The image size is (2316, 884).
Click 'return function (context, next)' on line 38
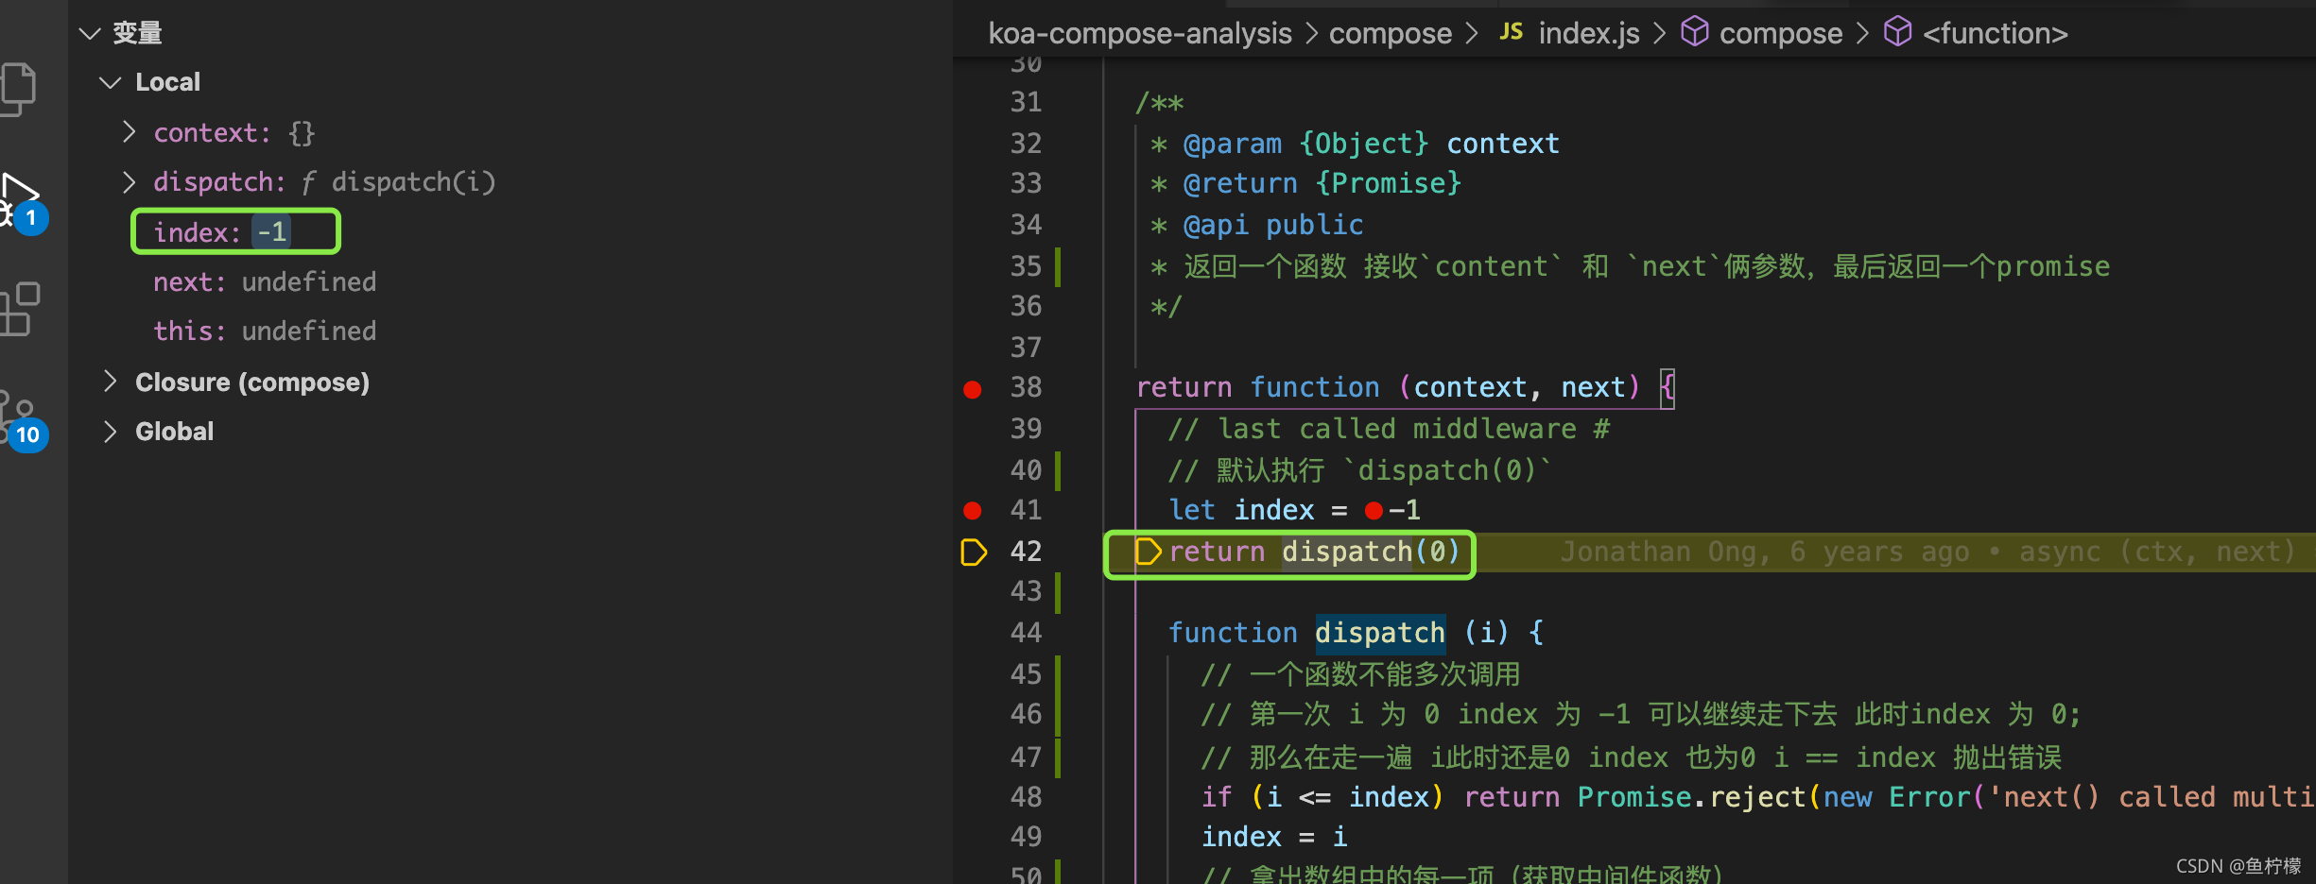1388,388
